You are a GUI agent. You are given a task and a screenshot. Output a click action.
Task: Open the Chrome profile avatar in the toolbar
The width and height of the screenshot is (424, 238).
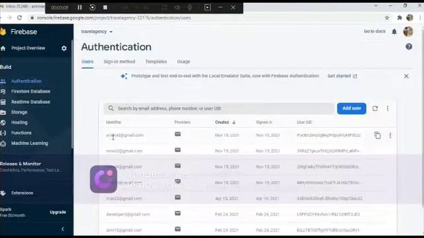click(409, 18)
